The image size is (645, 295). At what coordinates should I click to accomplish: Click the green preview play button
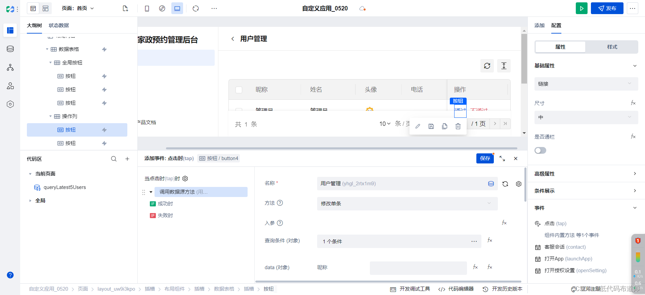pos(582,8)
